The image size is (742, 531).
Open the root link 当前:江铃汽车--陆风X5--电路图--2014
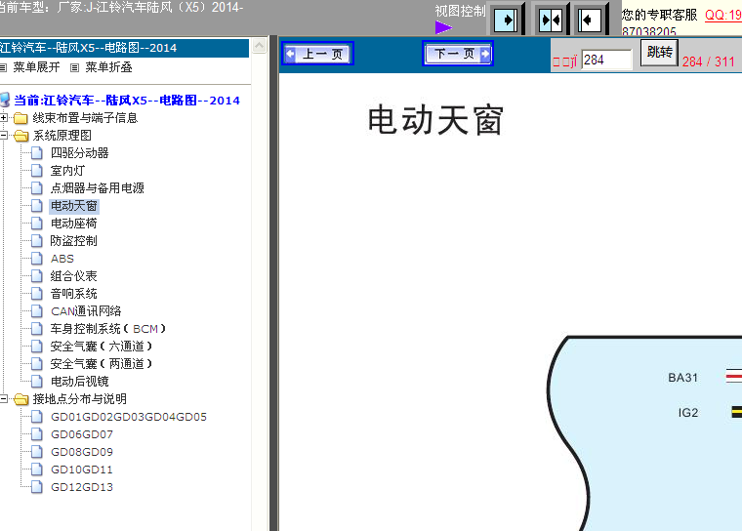pyautogui.click(x=127, y=101)
